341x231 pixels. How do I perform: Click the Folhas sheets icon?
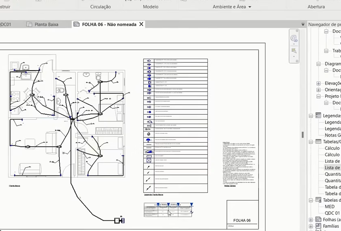coord(318,220)
